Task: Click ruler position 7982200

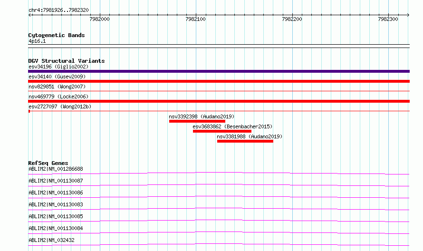Action: pyautogui.click(x=292, y=19)
